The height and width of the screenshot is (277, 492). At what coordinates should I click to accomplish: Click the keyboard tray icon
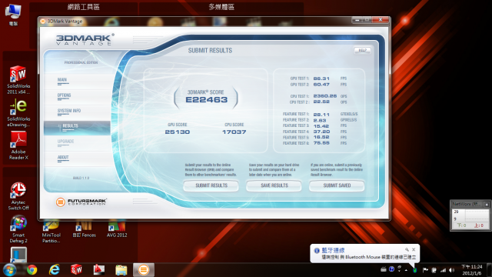pyautogui.click(x=384, y=269)
